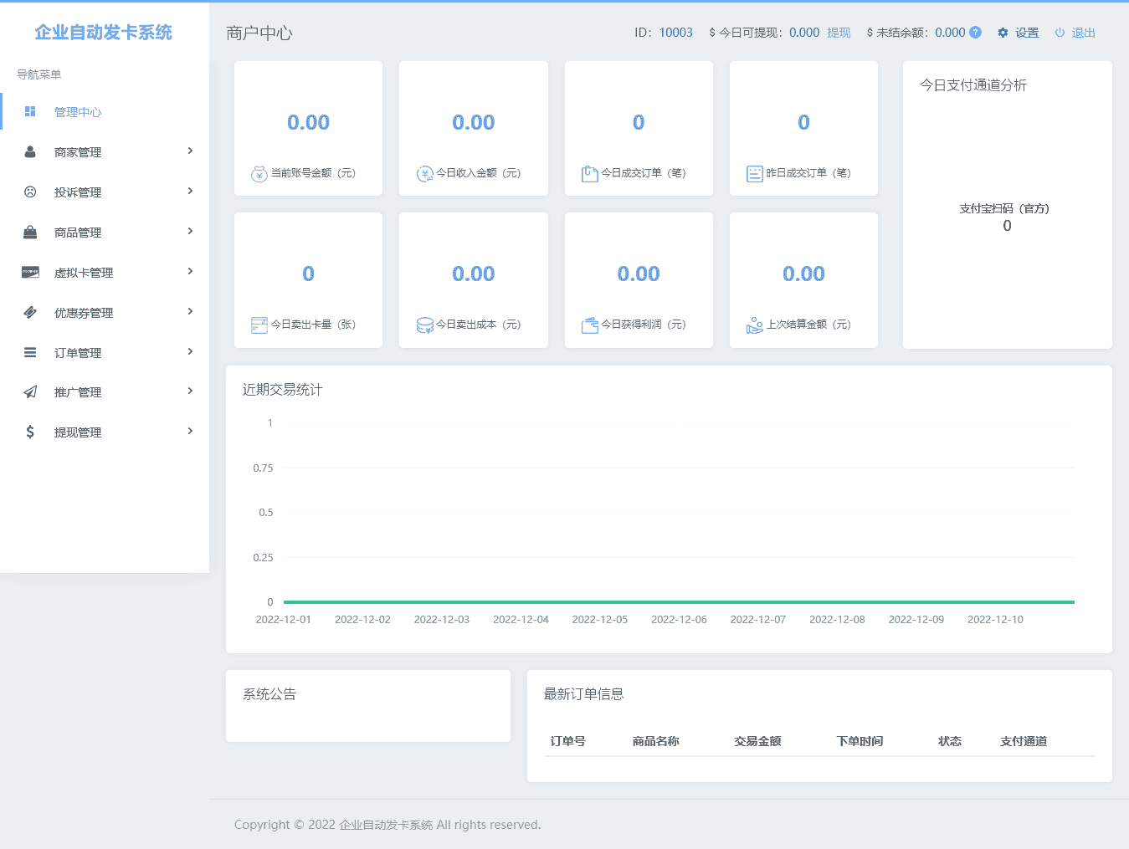Open the 虚拟卡管理 menu label
Image resolution: width=1129 pixels, height=849 pixels.
point(84,273)
